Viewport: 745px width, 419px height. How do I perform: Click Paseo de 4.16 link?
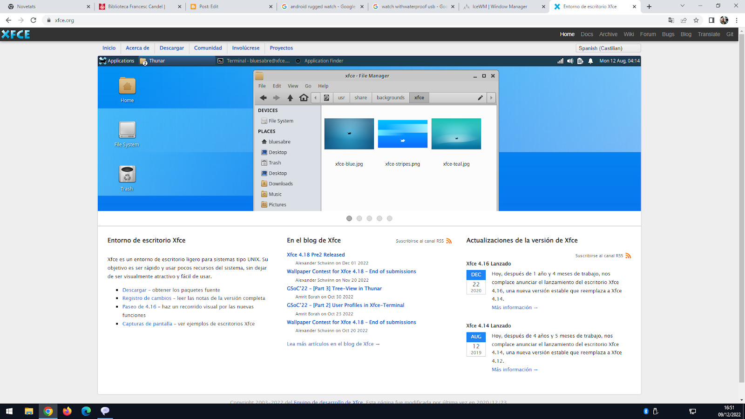[x=139, y=307]
